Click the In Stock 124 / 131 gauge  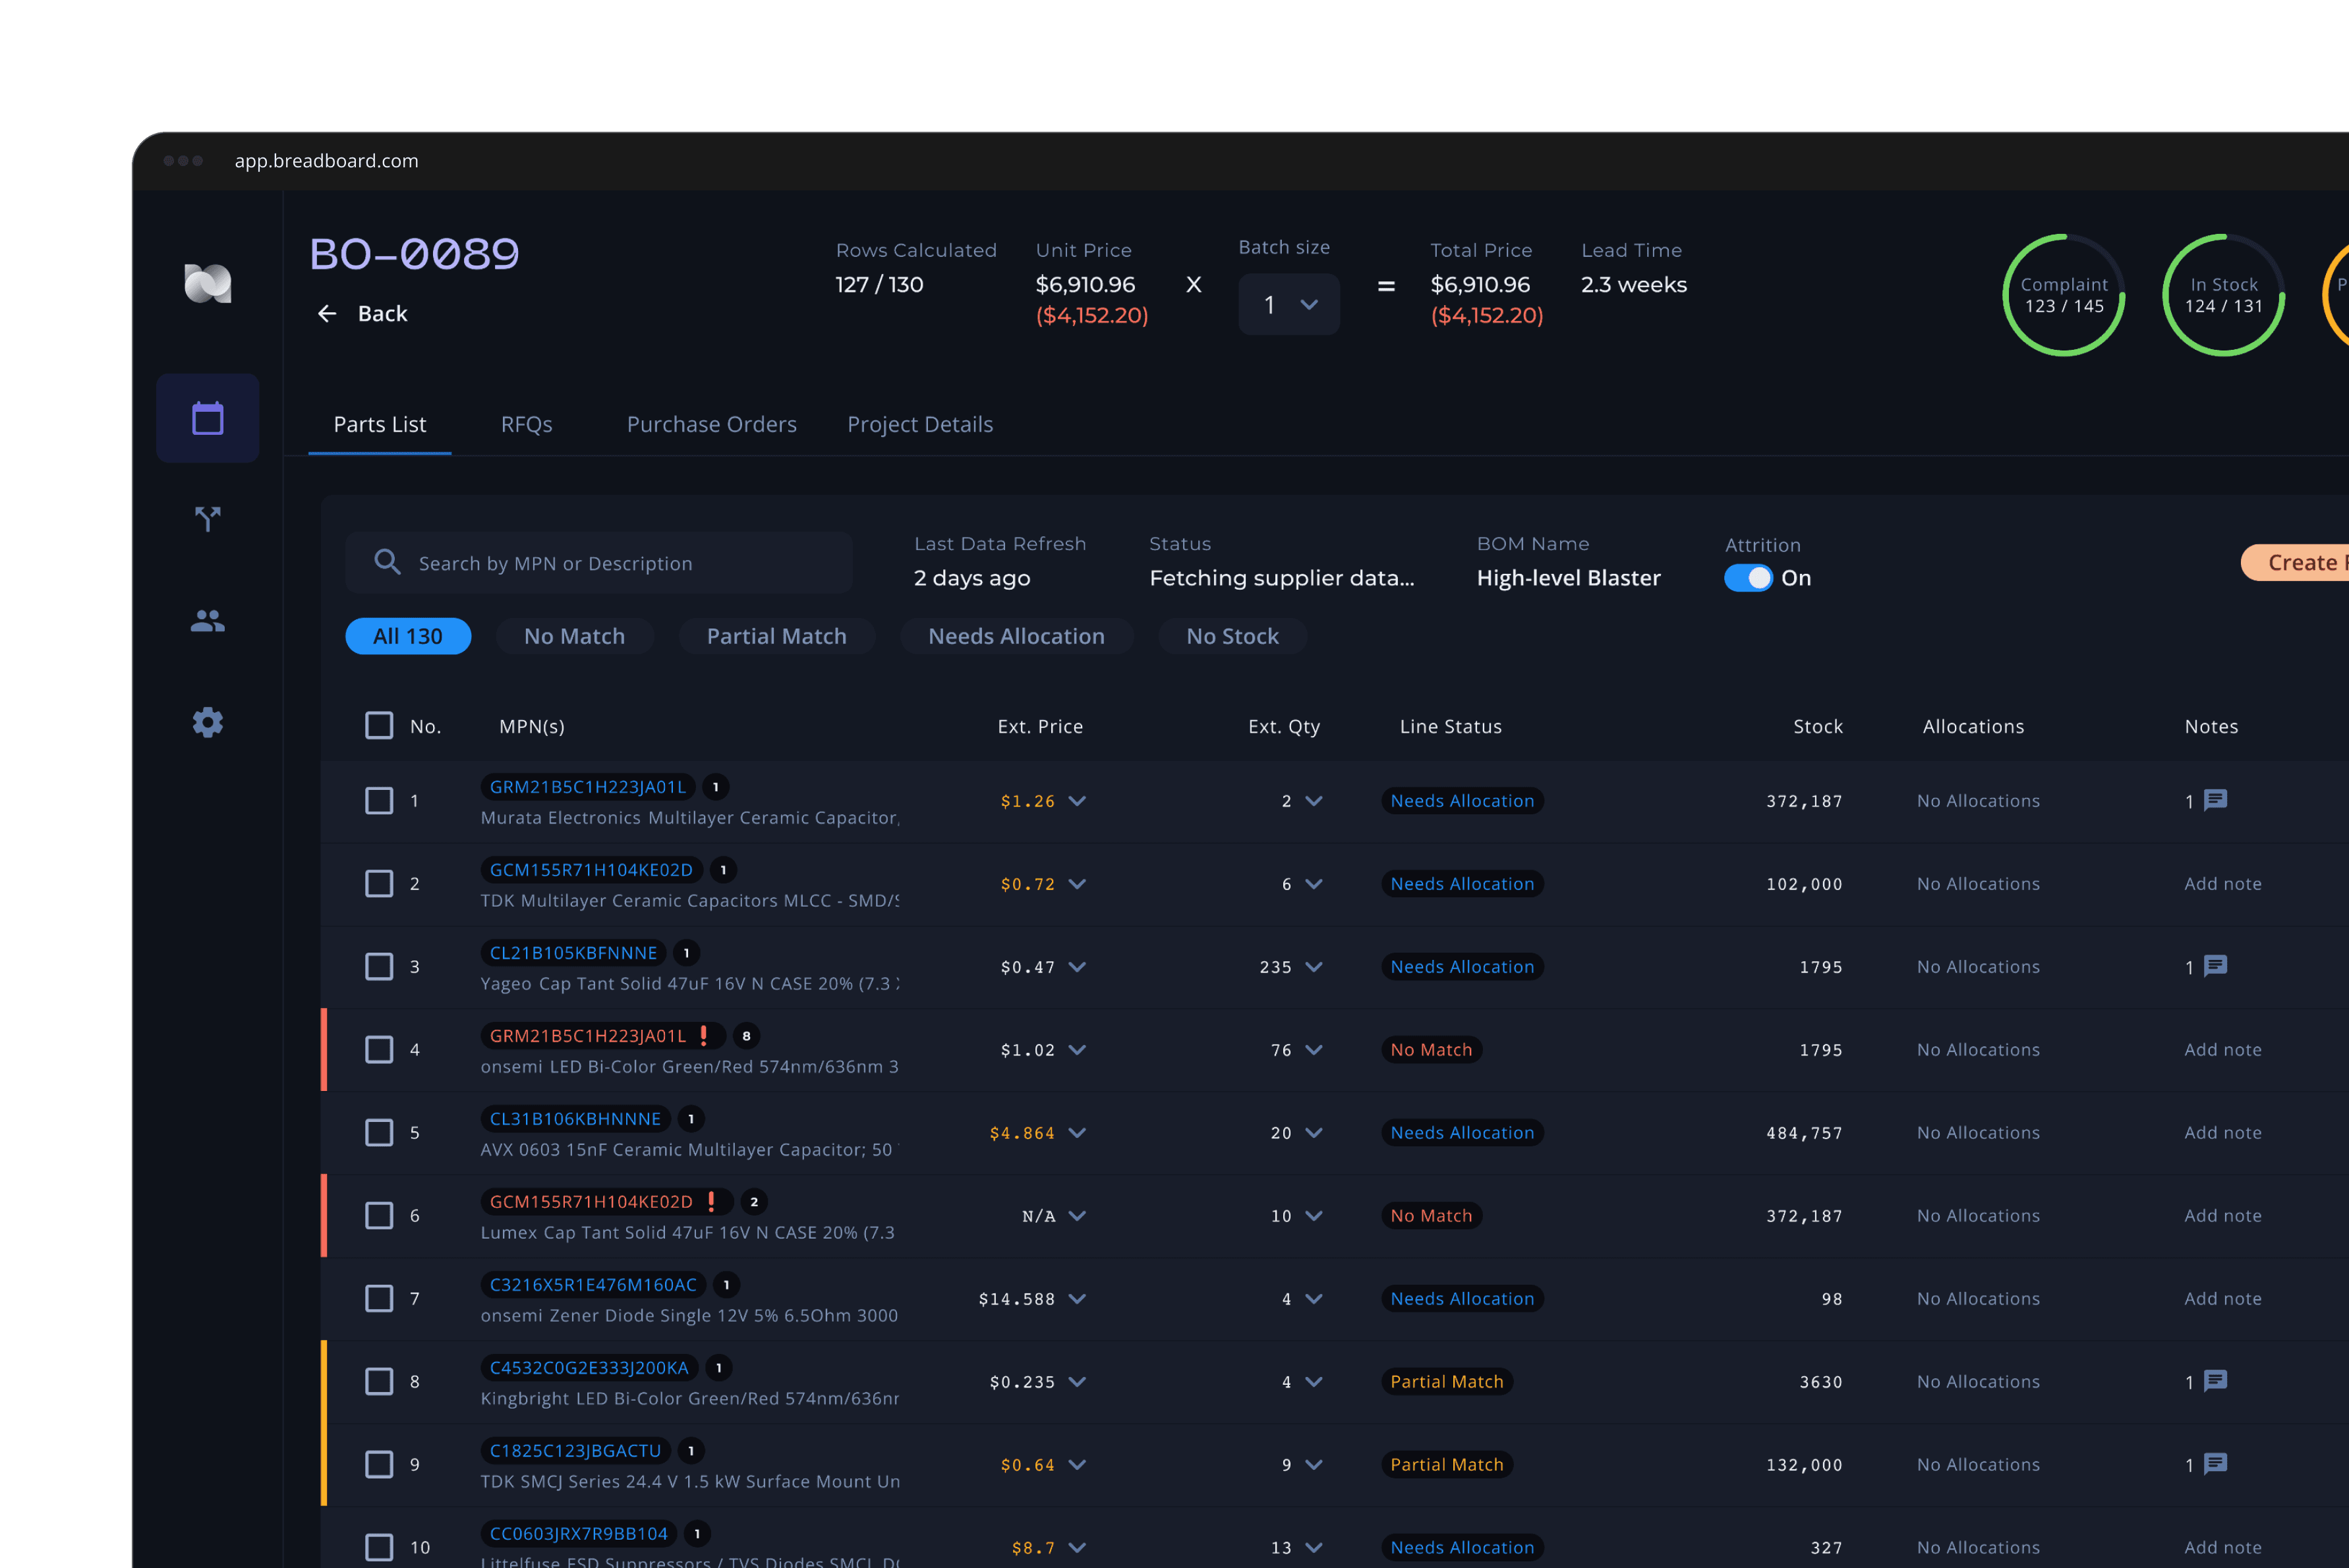click(x=2223, y=295)
